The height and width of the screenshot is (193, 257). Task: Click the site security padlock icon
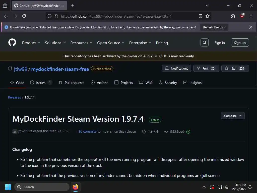click(56, 16)
